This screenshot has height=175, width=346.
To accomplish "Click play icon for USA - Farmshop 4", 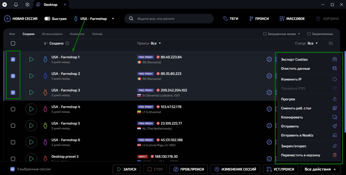I will (x=31, y=109).
